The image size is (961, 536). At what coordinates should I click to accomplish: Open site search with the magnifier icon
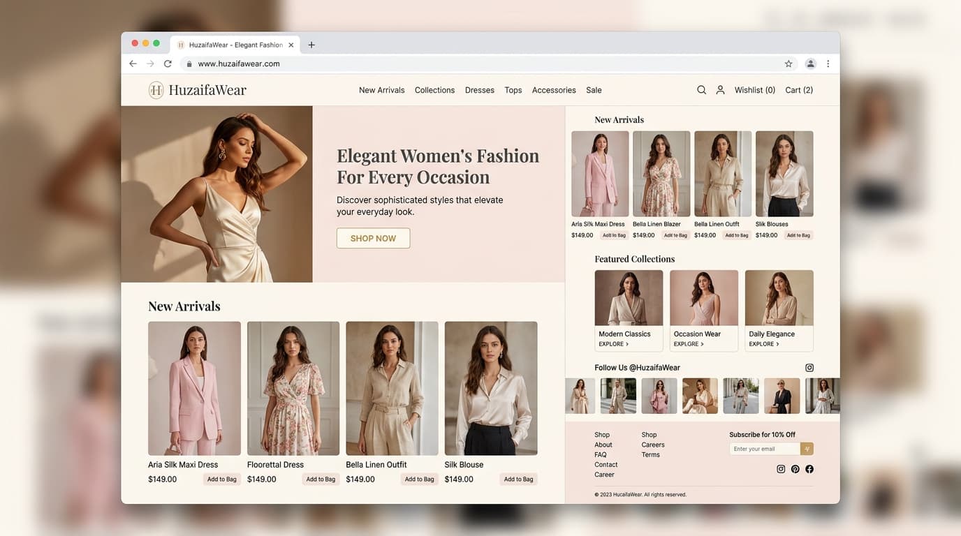(x=701, y=90)
